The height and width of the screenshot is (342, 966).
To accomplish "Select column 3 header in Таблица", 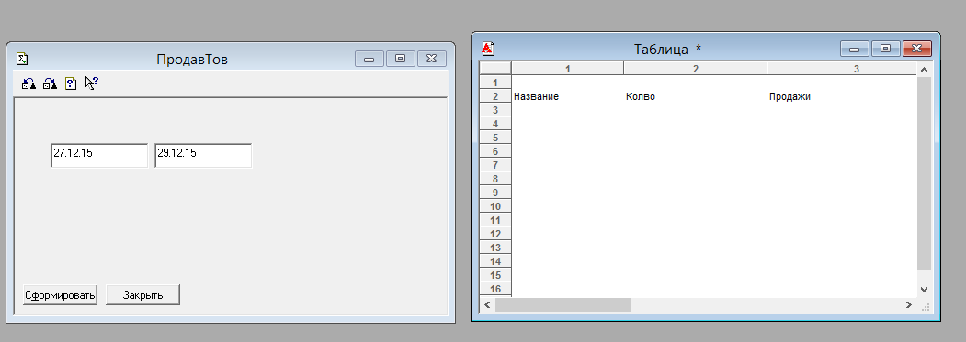I will click(842, 69).
